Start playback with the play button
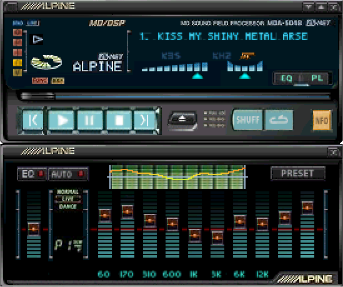The width and height of the screenshot is (343, 287). coord(62,120)
